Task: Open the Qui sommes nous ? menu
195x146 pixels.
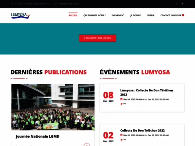Action: tap(94, 15)
